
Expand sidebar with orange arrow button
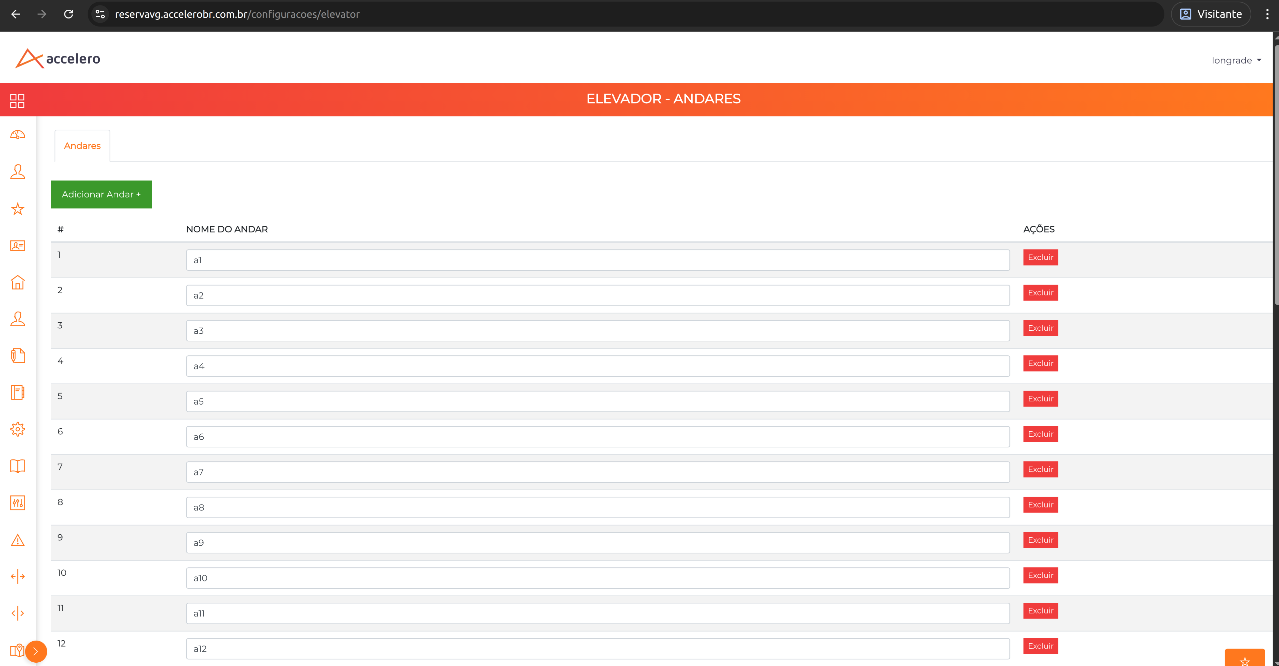[36, 652]
